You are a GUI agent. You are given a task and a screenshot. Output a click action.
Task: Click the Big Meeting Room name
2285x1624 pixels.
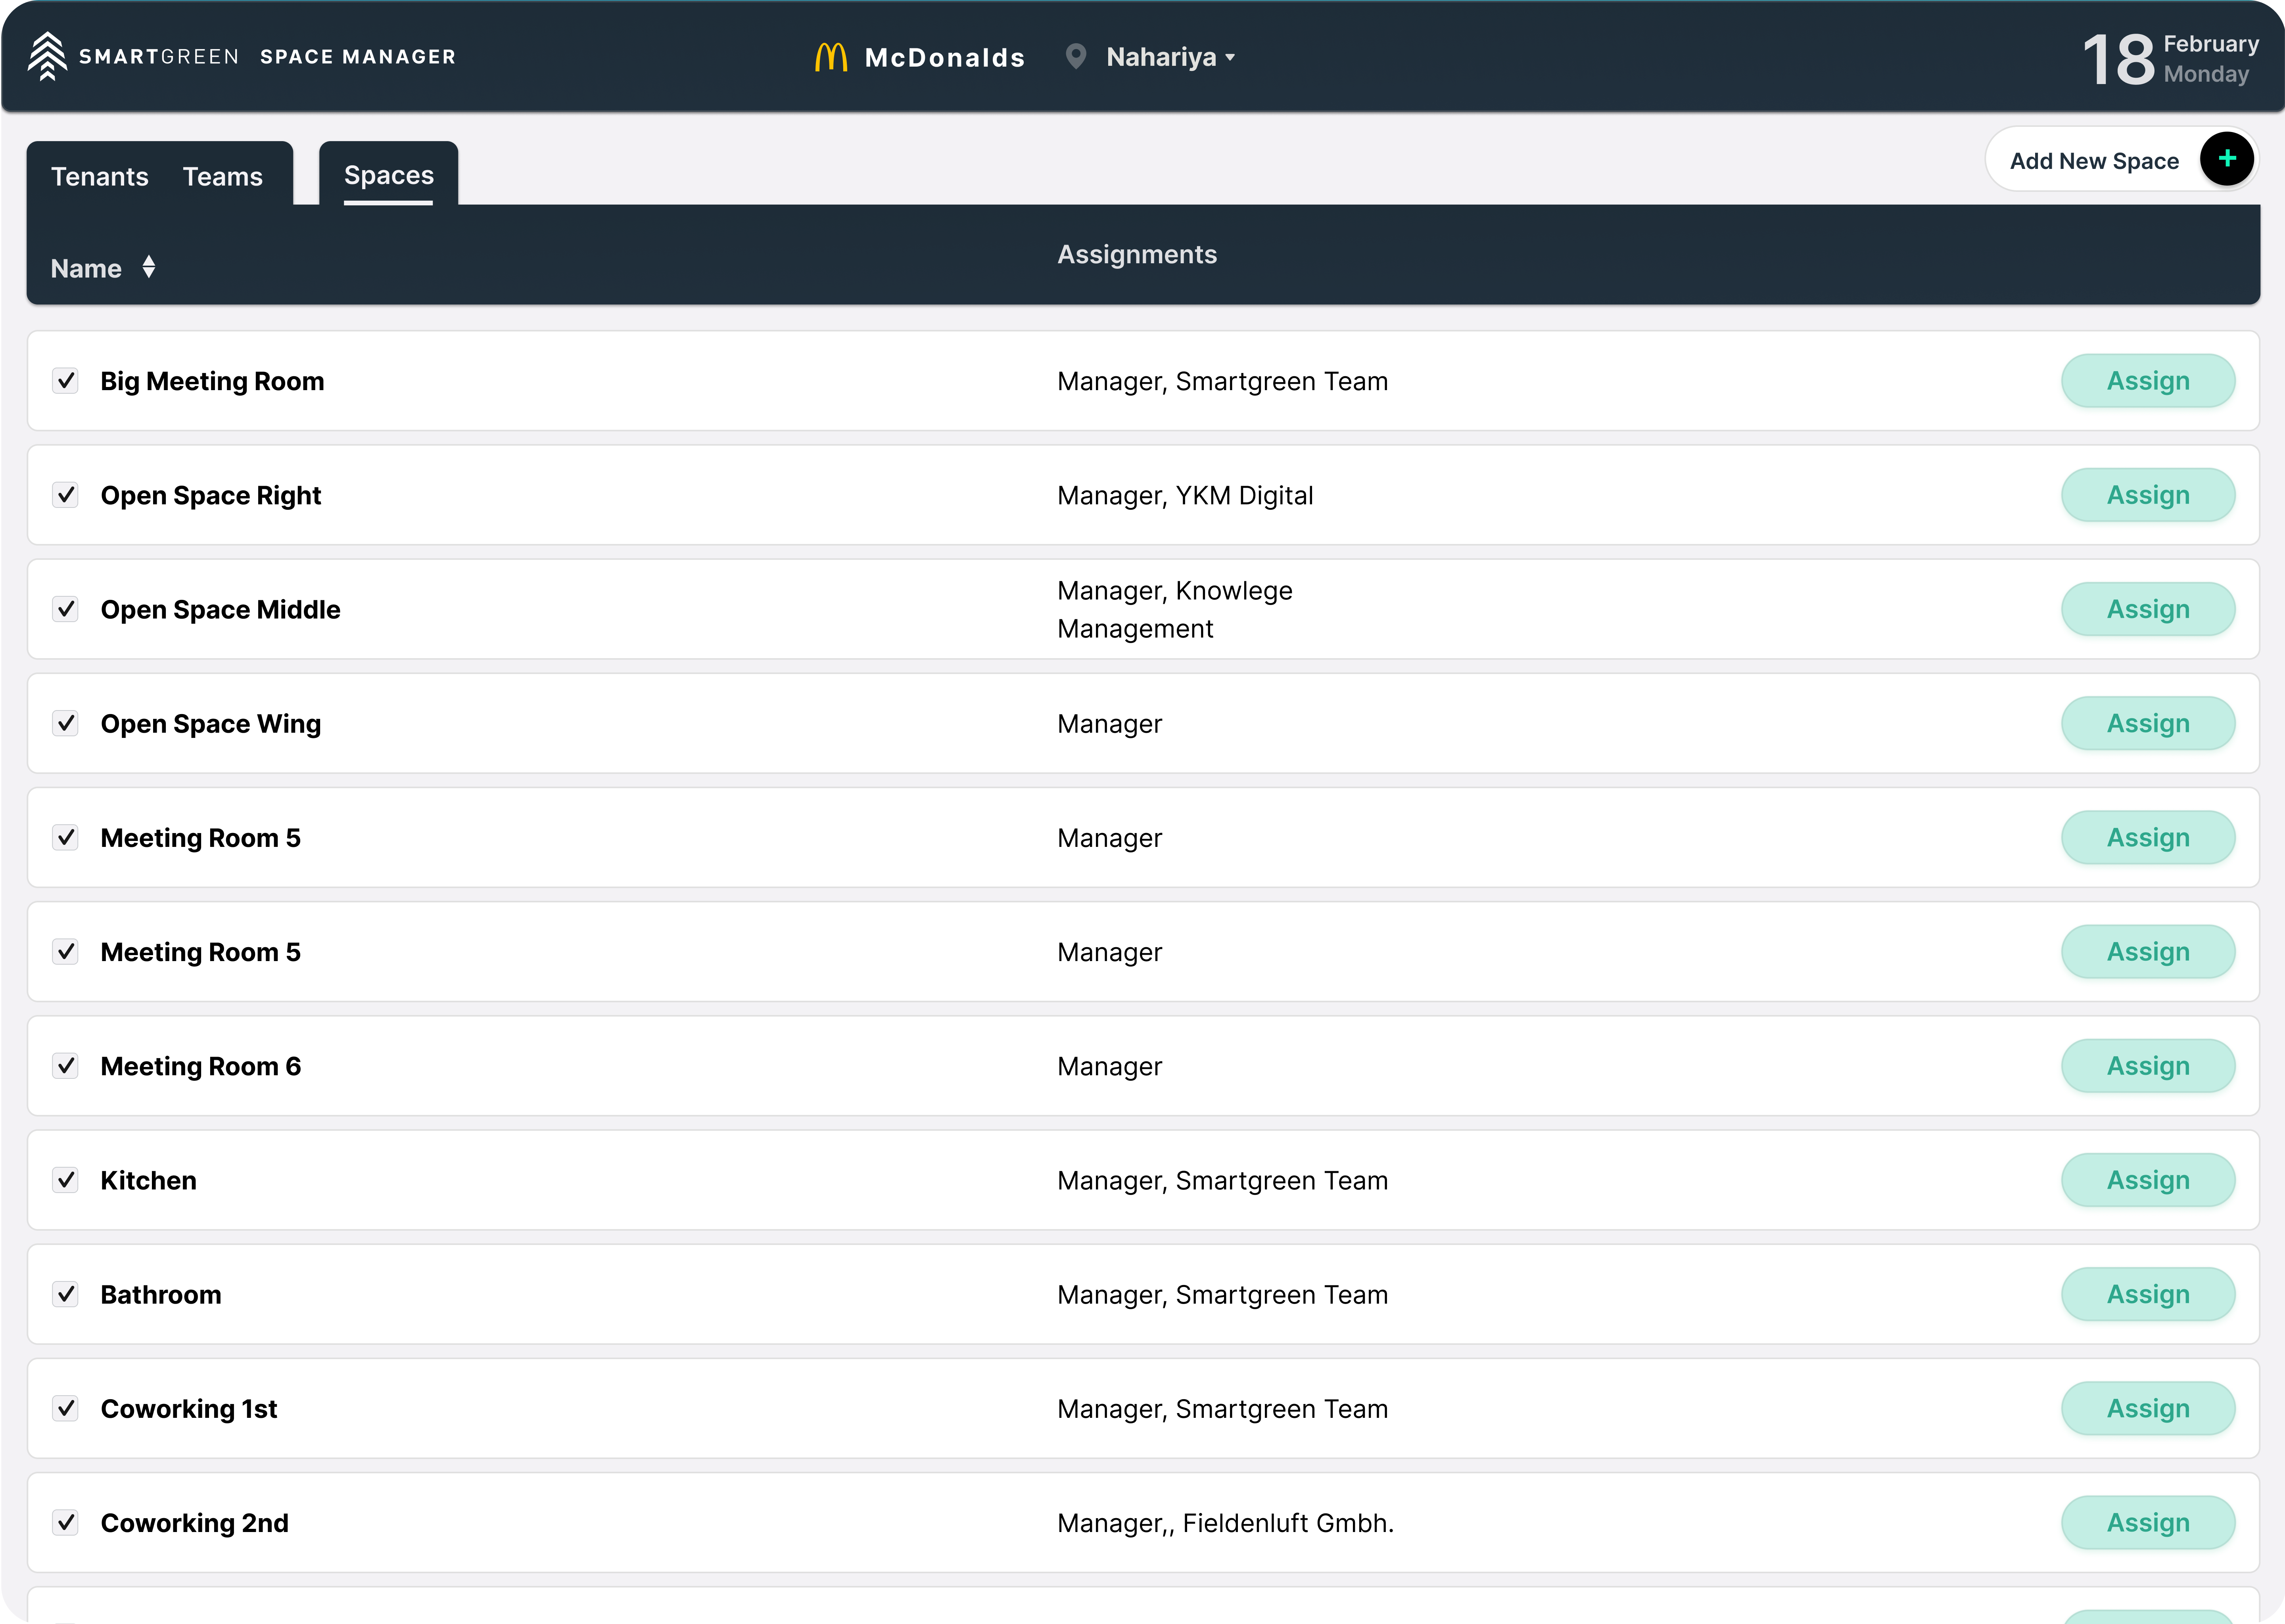coord(212,381)
